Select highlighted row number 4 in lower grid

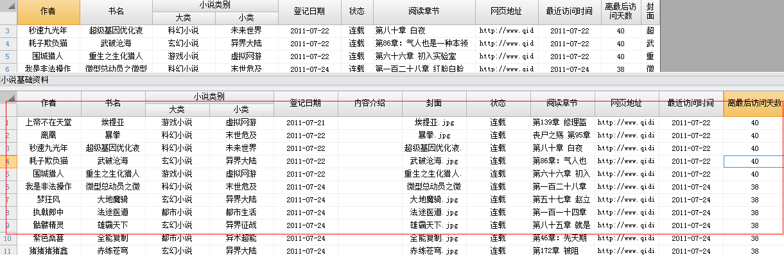pos(8,161)
